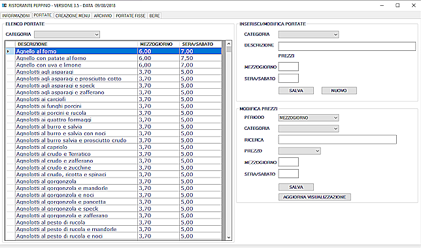Open the PERIODO dropdown showing MEZZOGIORNO
This screenshot has width=421, height=248.
(309, 117)
